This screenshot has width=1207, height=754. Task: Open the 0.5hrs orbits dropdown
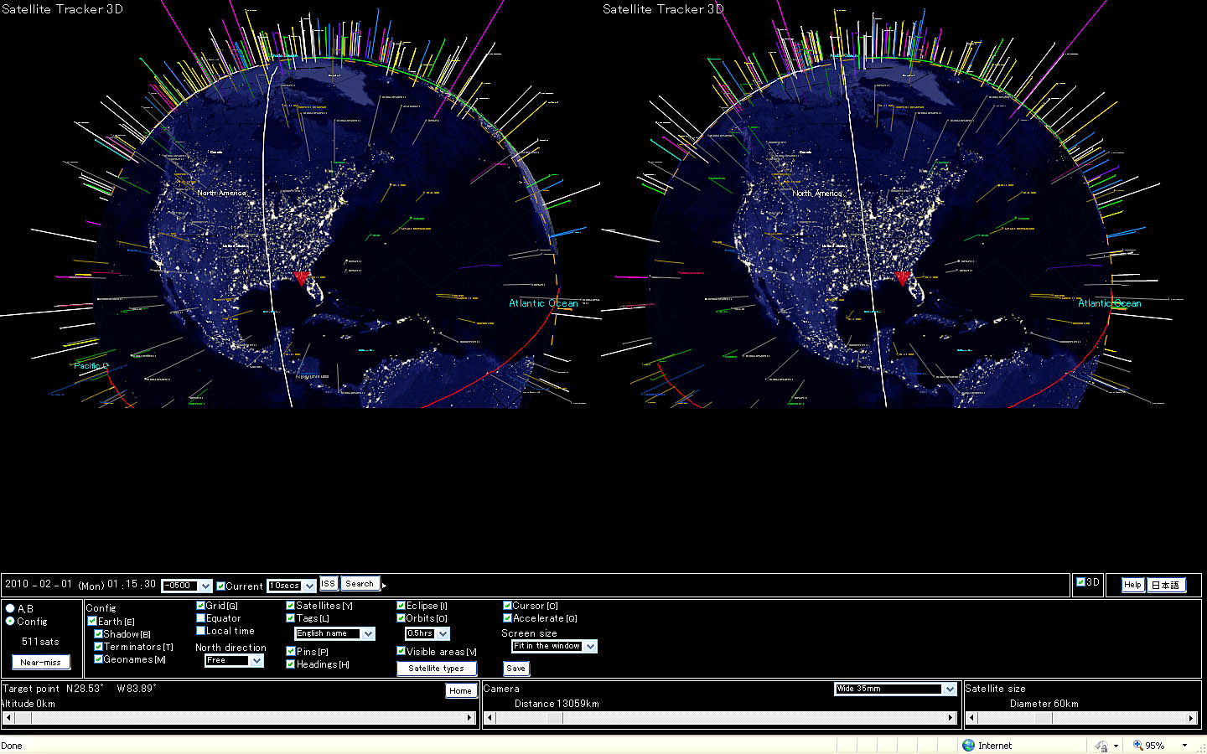(x=427, y=633)
